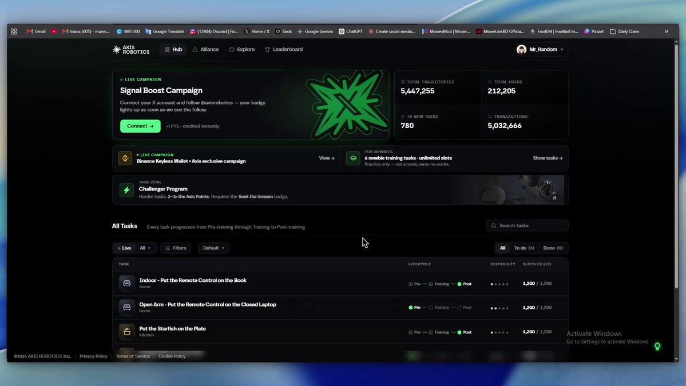Open the Home / X bookmark
Screen dimensions: 686x386
click(257, 31)
